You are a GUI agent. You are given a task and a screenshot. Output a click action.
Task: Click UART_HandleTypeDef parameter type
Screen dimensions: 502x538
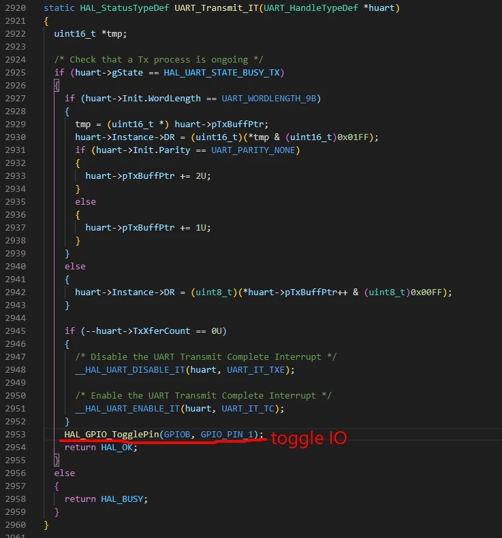pos(311,8)
